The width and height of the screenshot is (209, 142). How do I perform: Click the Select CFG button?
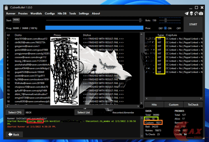[x=15, y=112]
